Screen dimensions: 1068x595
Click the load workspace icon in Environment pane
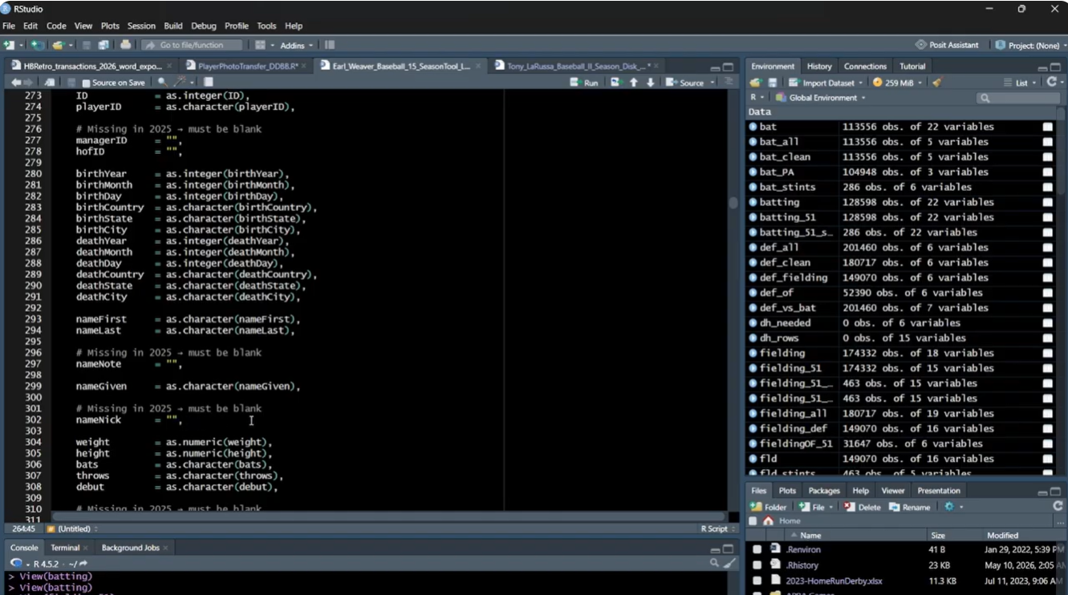click(x=755, y=83)
